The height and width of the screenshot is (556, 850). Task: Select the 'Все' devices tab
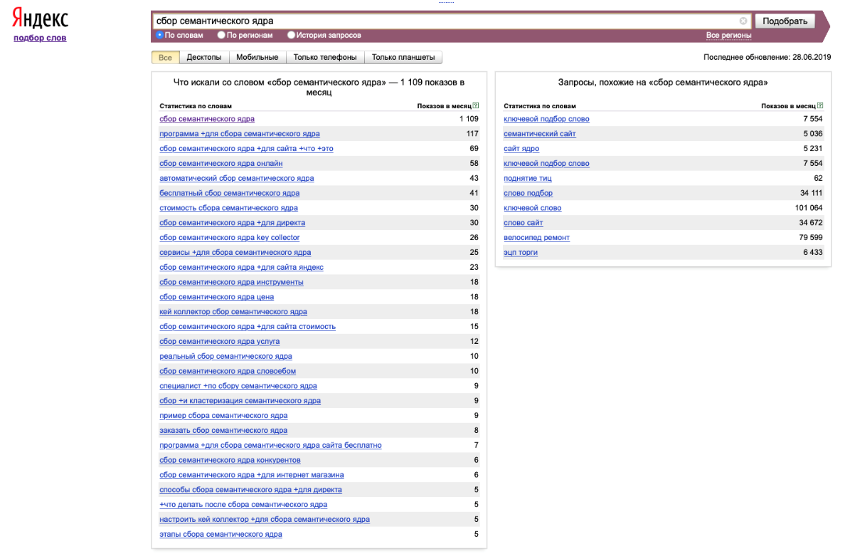165,58
